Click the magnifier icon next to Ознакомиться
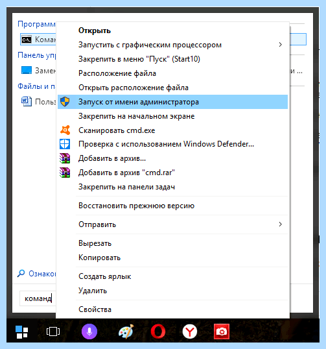Viewport: 326px width, 349px height. point(21,273)
